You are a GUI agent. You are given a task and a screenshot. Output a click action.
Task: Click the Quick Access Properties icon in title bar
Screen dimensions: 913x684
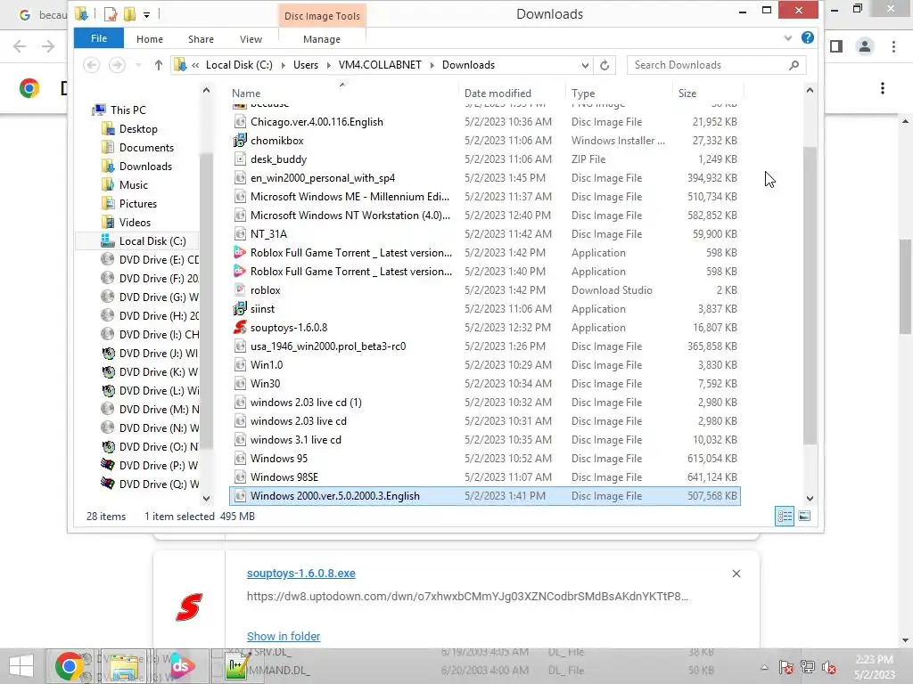point(110,14)
